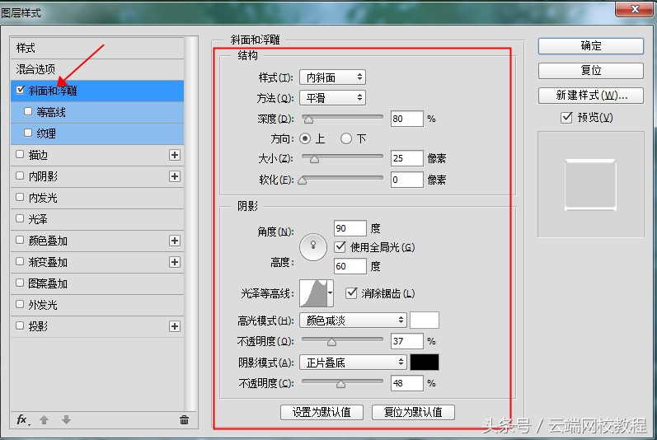Enable the 投影 checkbox
The width and height of the screenshot is (657, 440).
click(x=20, y=325)
